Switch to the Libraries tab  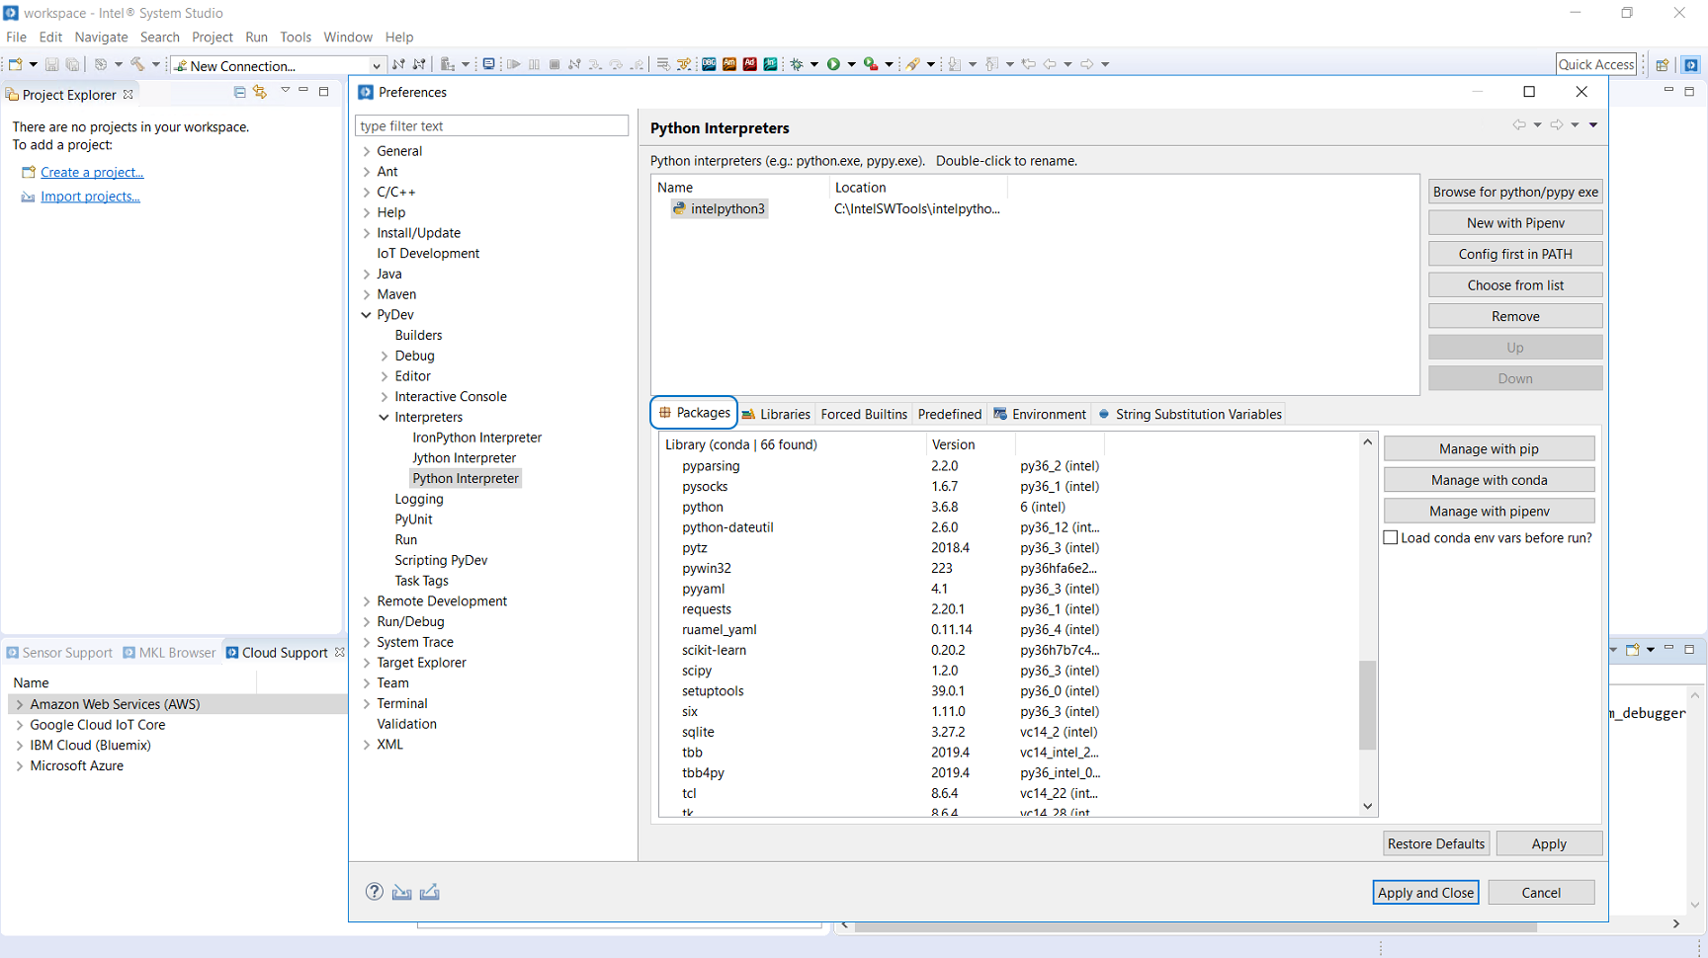776,414
